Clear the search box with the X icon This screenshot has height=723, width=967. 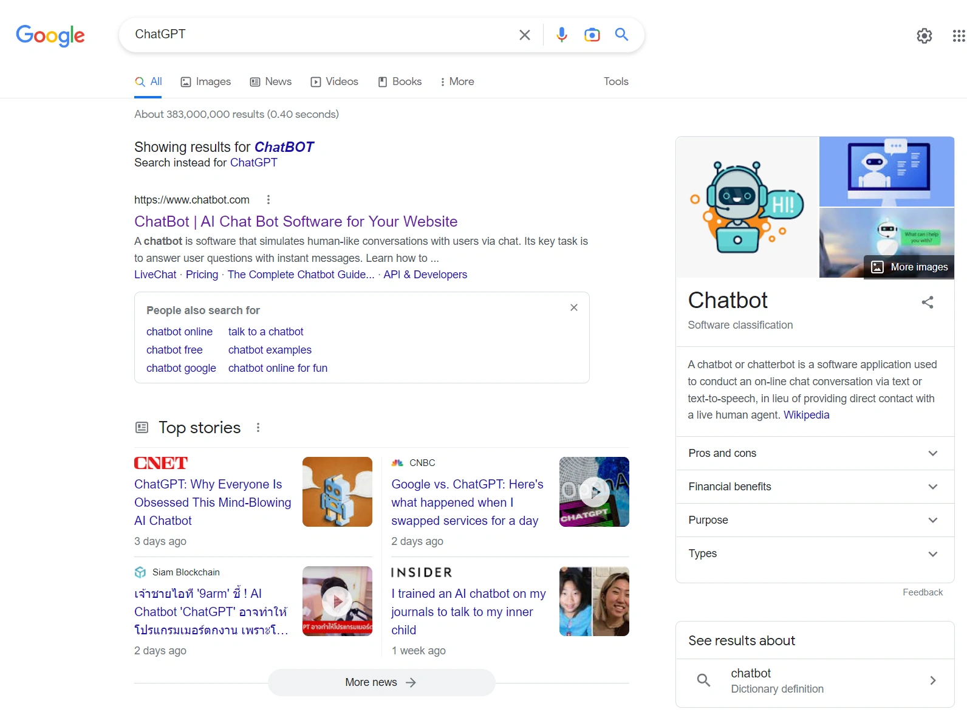[x=525, y=35]
